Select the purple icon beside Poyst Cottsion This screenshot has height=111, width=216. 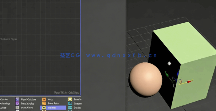coord(17,99)
